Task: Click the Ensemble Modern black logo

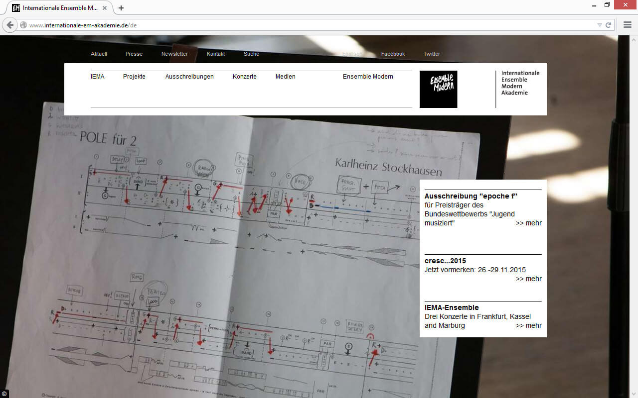Action: [x=438, y=89]
